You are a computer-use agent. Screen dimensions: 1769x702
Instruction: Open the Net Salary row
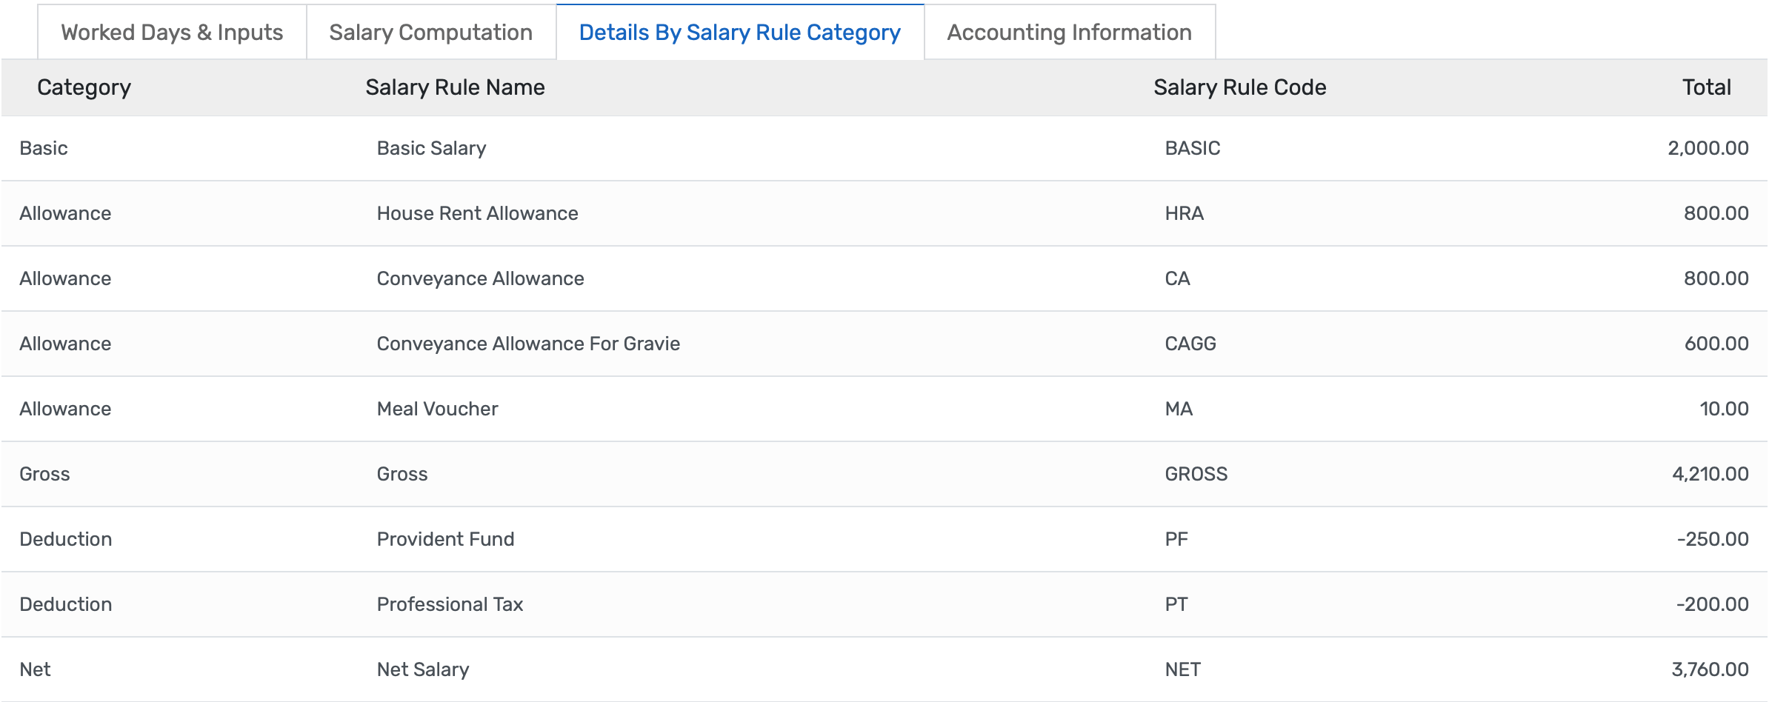[422, 669]
